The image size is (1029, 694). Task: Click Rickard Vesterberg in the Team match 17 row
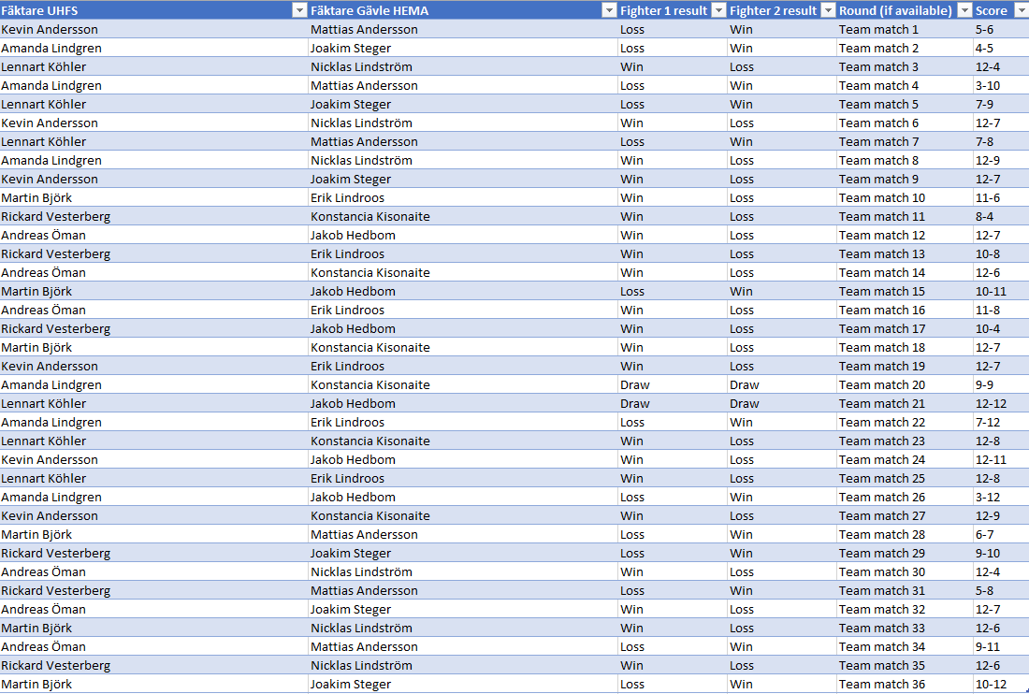154,328
